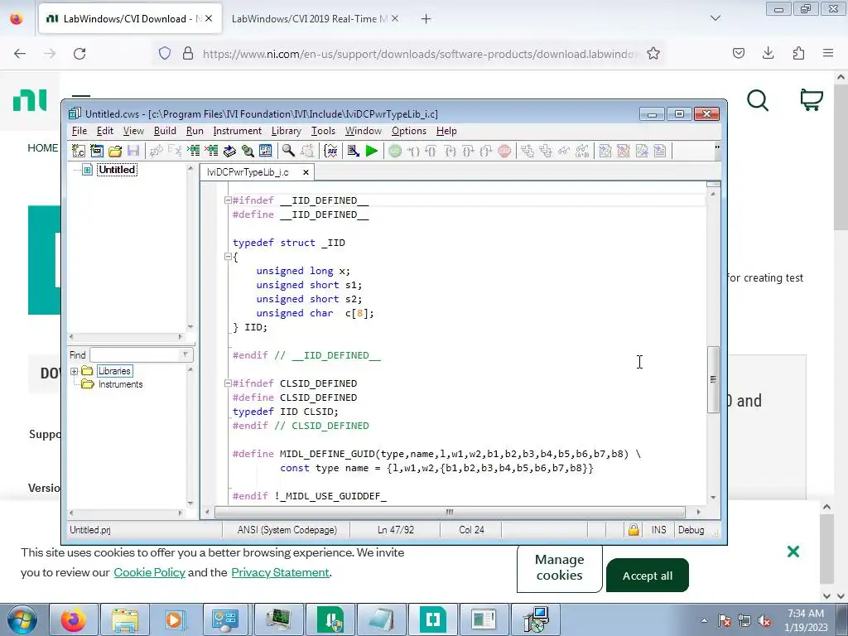Expand the Libraries tree node
Screen dimensions: 848x636
pos(74,371)
